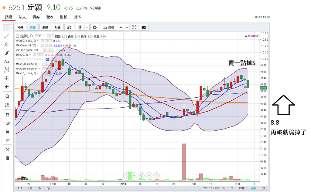Click chart zoom-out minus button

coord(134,175)
